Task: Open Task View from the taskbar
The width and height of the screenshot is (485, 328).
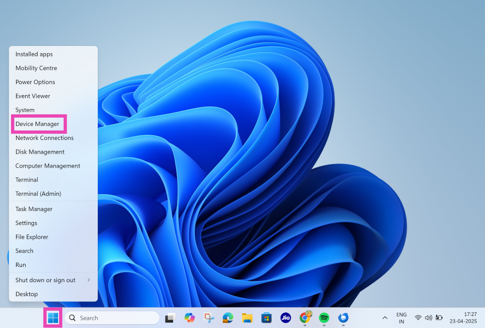Action: click(169, 318)
